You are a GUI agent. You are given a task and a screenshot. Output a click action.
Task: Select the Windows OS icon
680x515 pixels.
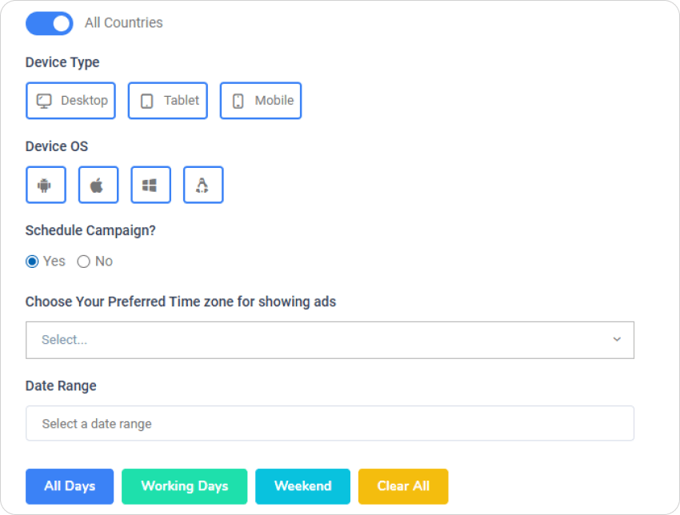click(150, 186)
